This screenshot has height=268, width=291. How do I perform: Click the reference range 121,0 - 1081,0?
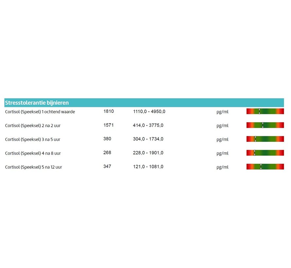(148, 167)
